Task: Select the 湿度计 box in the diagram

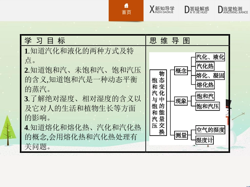Action: [x=204, y=140]
